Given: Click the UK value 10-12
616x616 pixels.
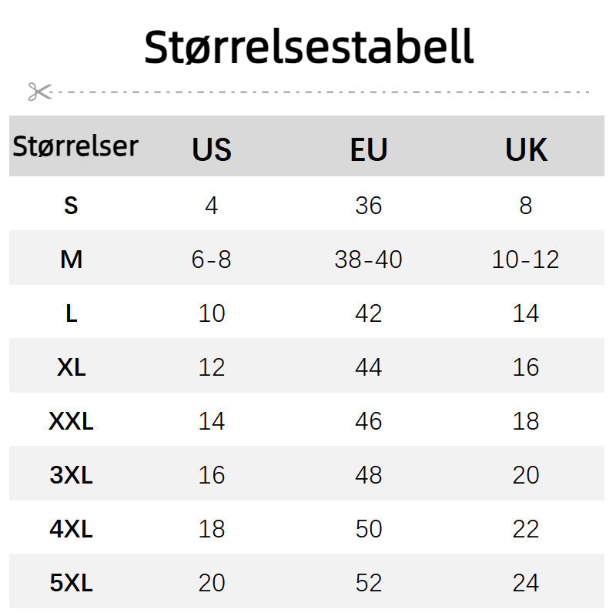Looking at the screenshot, I should (x=525, y=259).
